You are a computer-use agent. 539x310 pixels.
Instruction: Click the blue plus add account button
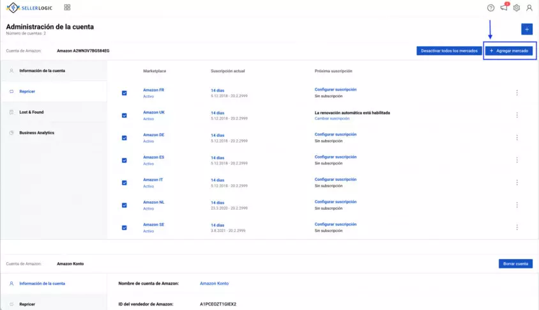527,29
